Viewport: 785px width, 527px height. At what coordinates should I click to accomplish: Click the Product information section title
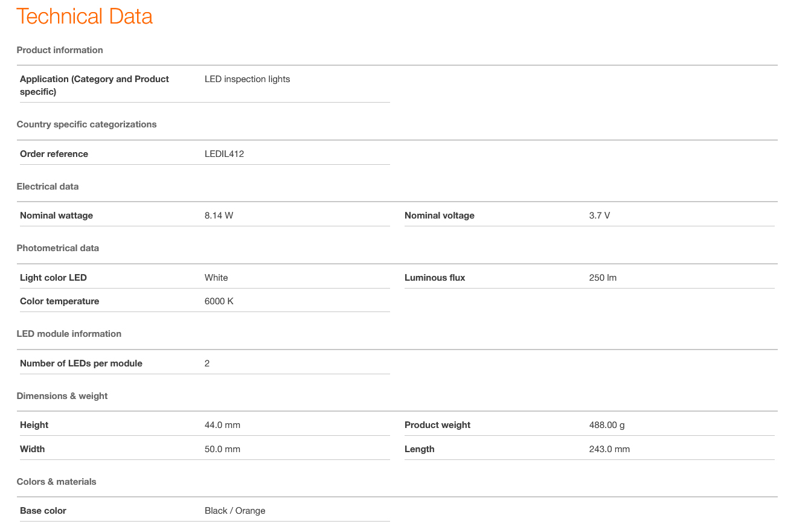pos(60,50)
